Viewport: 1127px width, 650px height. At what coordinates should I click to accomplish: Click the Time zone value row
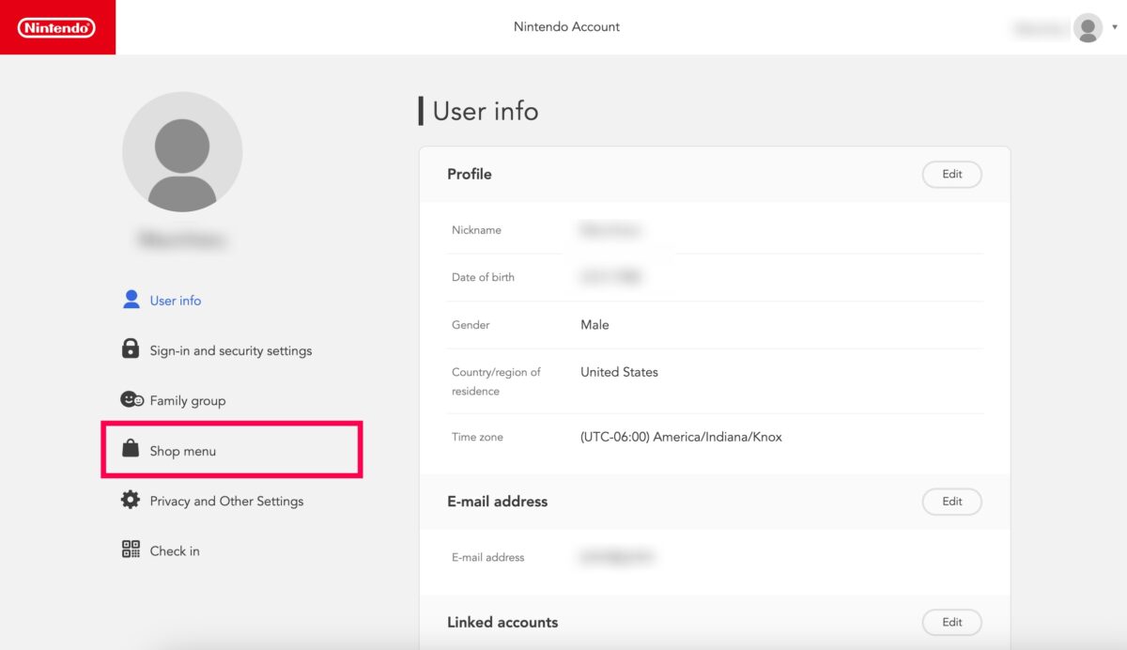[681, 437]
